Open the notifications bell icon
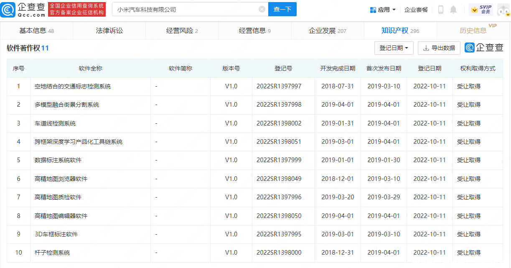Screen dimensions: 511x268 pos(453,9)
